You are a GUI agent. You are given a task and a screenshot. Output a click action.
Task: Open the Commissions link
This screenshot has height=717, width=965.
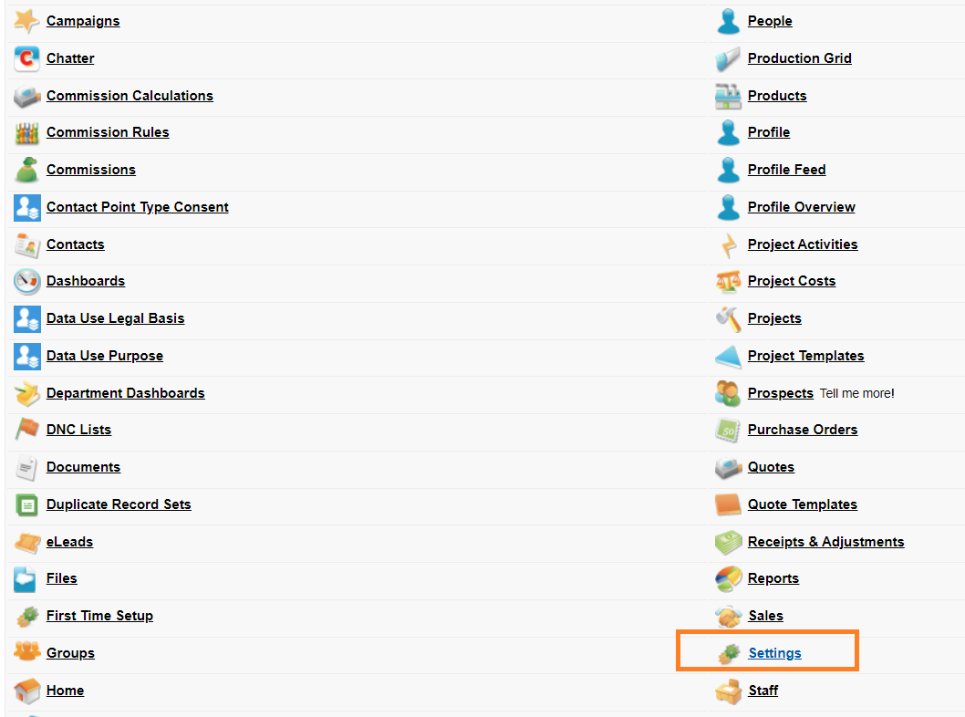point(91,170)
